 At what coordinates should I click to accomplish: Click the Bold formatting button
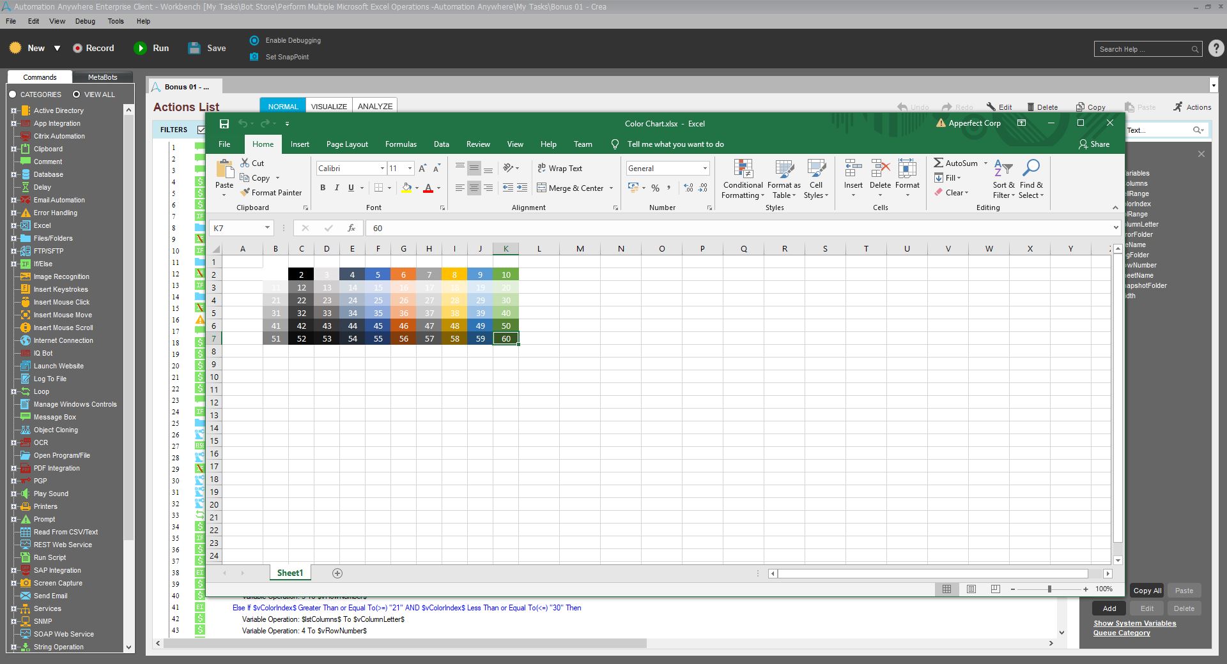323,188
